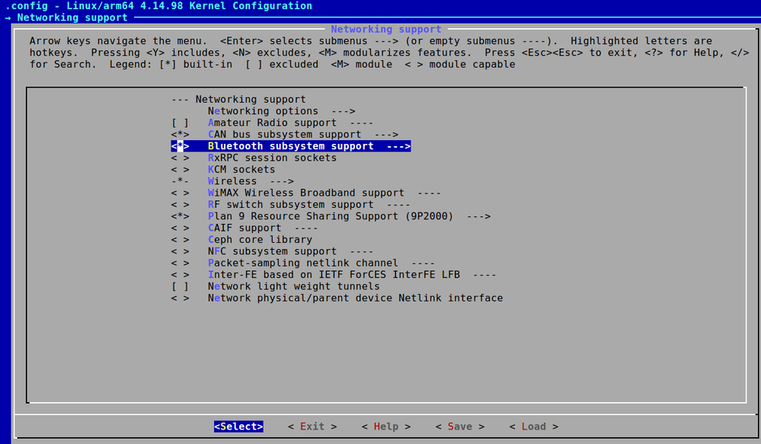Select the Wireless menu entry
This screenshot has width=761, height=444.
click(232, 181)
